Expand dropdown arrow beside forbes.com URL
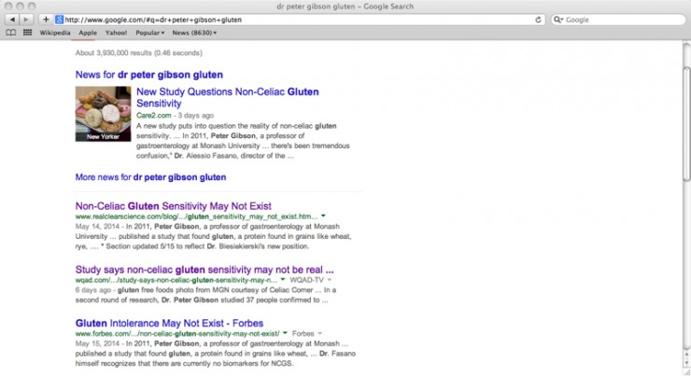The height and width of the screenshot is (376, 691). click(x=285, y=333)
